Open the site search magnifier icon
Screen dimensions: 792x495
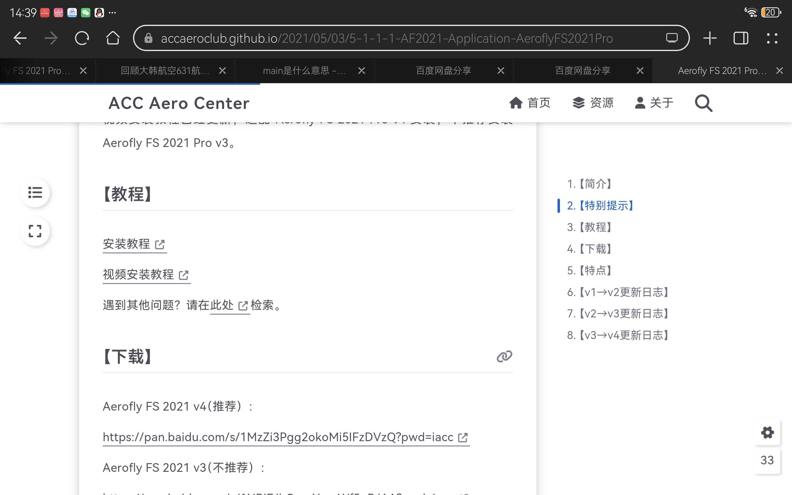(x=703, y=103)
